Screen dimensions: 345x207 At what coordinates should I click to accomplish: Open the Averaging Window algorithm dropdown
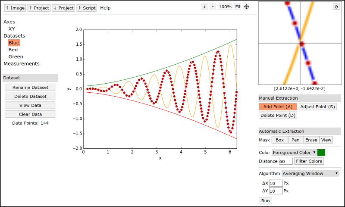pyautogui.click(x=310, y=173)
